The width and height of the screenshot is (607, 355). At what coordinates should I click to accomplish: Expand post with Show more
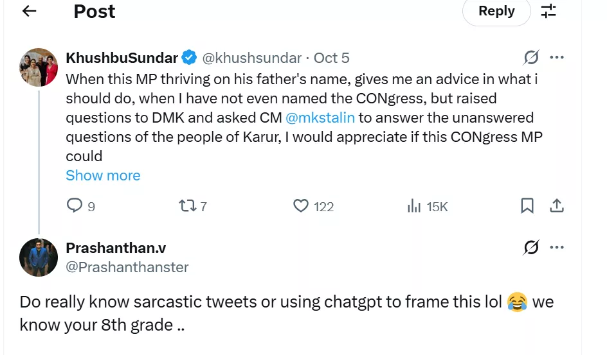pyautogui.click(x=103, y=175)
